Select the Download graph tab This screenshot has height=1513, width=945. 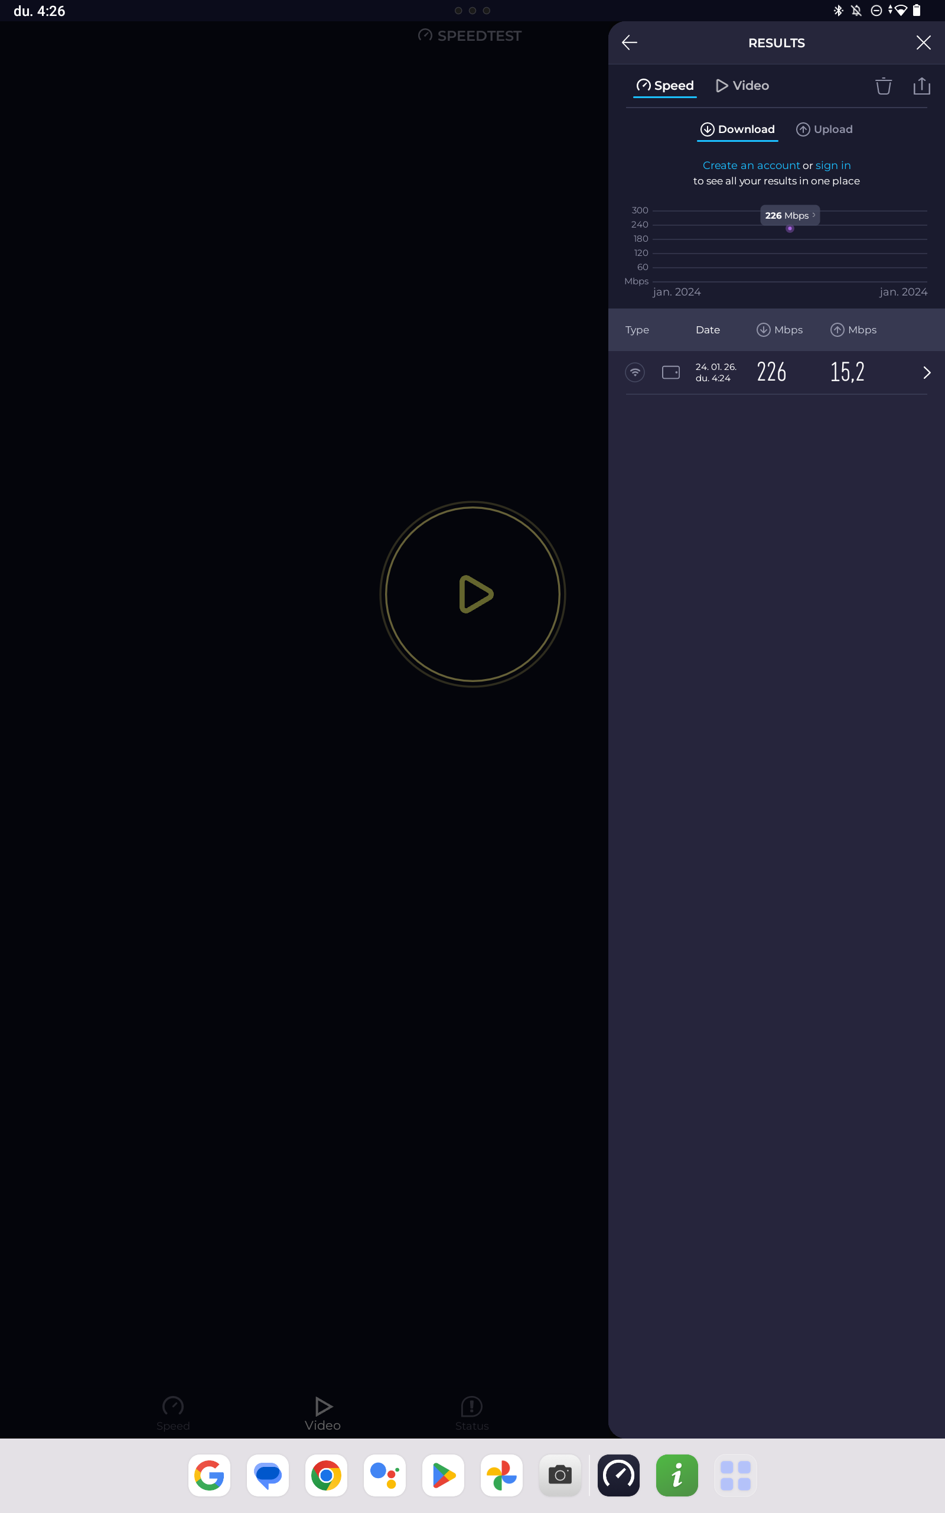point(738,129)
